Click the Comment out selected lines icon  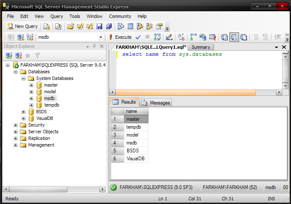click(x=256, y=37)
